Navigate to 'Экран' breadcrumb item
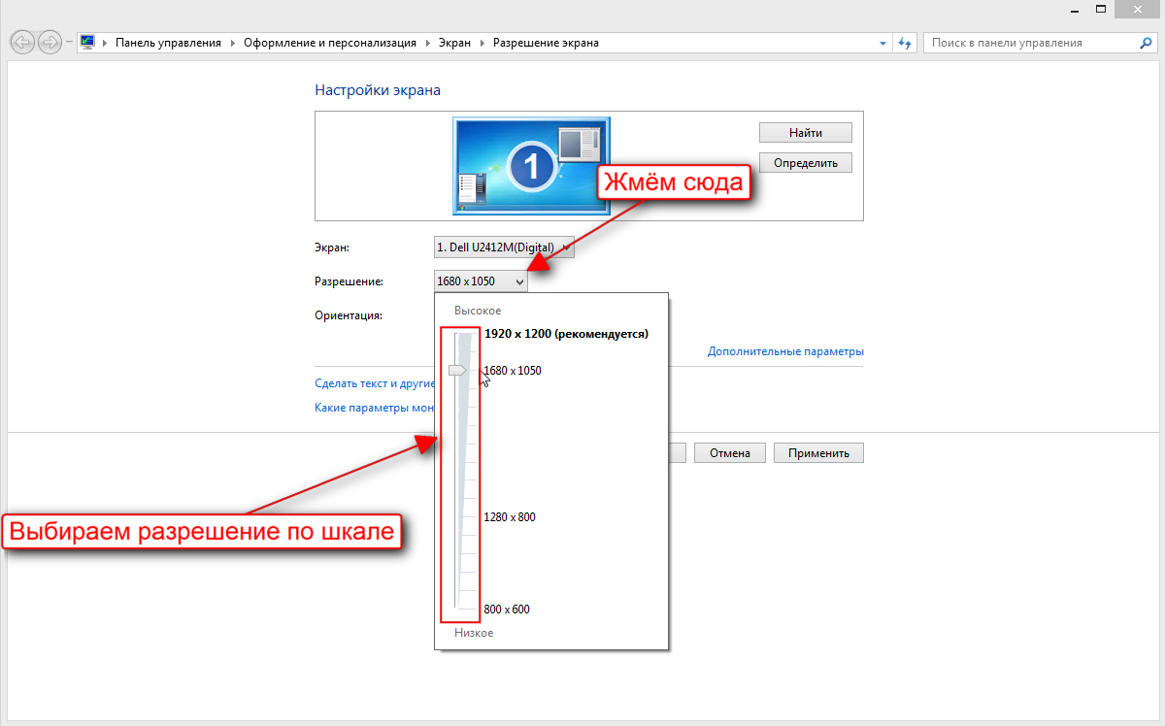 click(x=454, y=43)
